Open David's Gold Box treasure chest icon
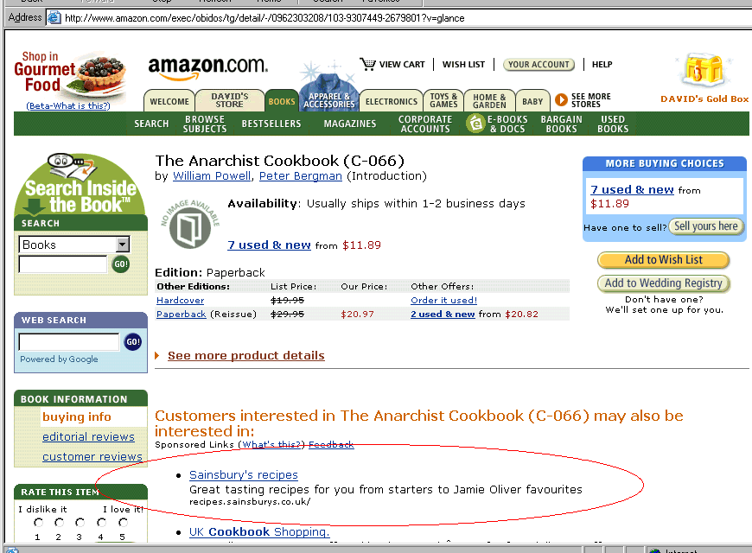The image size is (752, 553). coord(704,71)
